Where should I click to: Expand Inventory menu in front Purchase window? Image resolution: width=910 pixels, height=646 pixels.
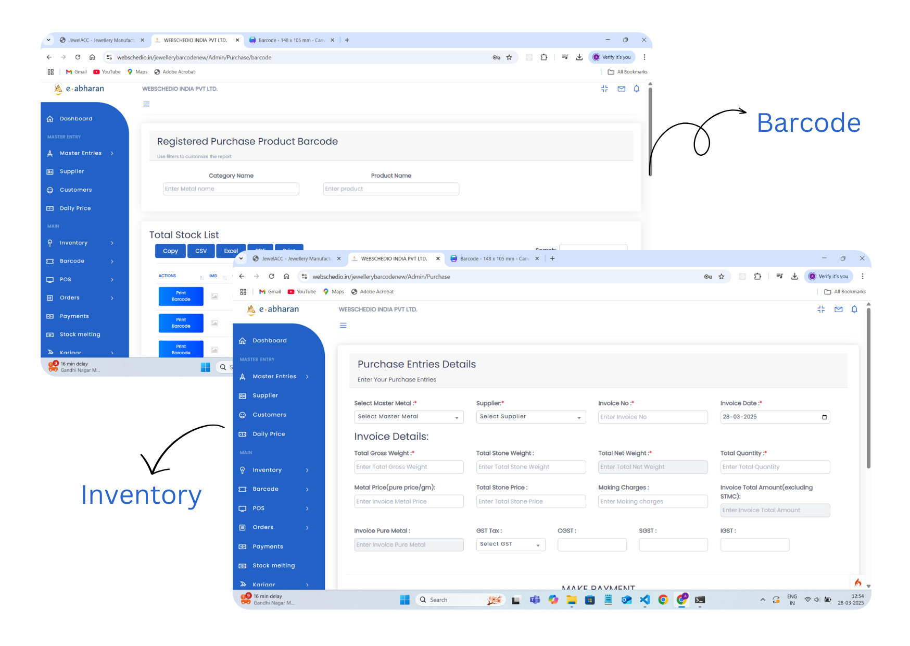point(274,470)
